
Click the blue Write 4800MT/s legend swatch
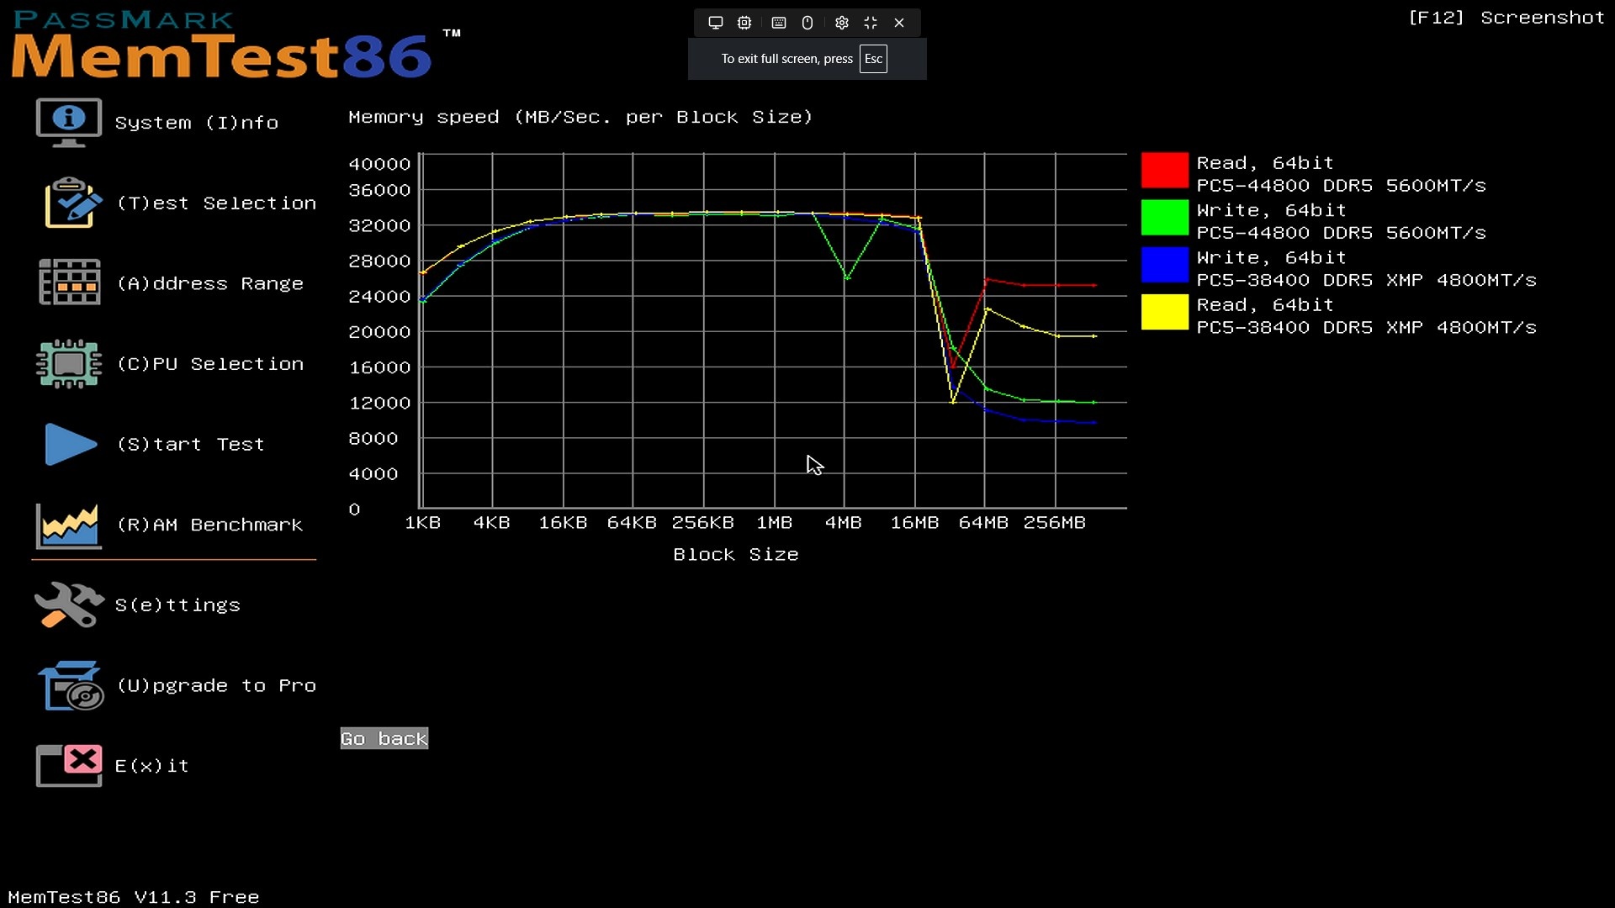click(1164, 265)
